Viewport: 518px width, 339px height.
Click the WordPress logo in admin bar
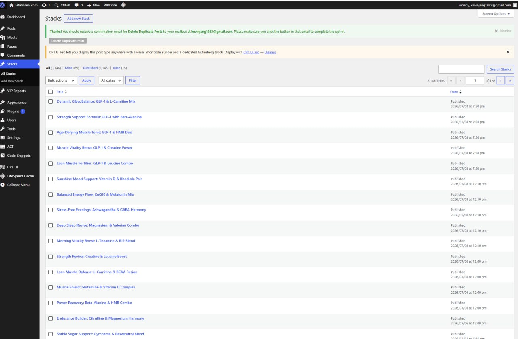[x=3, y=5]
